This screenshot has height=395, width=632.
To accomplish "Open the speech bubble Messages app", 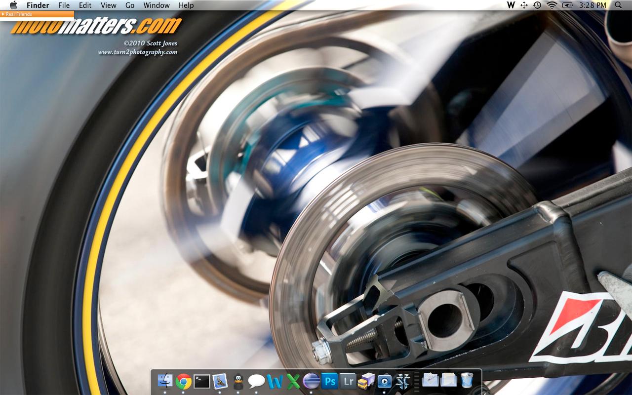I will tap(256, 381).
